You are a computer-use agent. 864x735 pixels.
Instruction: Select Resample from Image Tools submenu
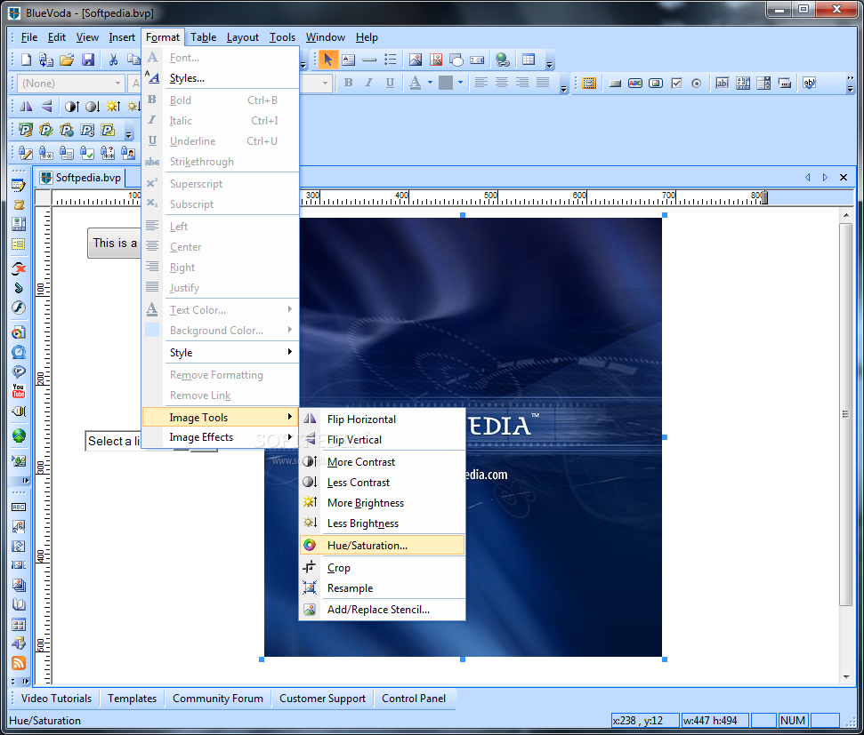[383, 588]
